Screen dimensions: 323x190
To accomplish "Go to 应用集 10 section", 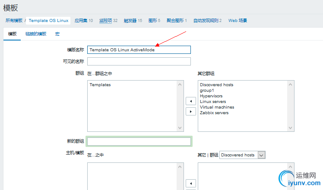I will (x=84, y=21).
